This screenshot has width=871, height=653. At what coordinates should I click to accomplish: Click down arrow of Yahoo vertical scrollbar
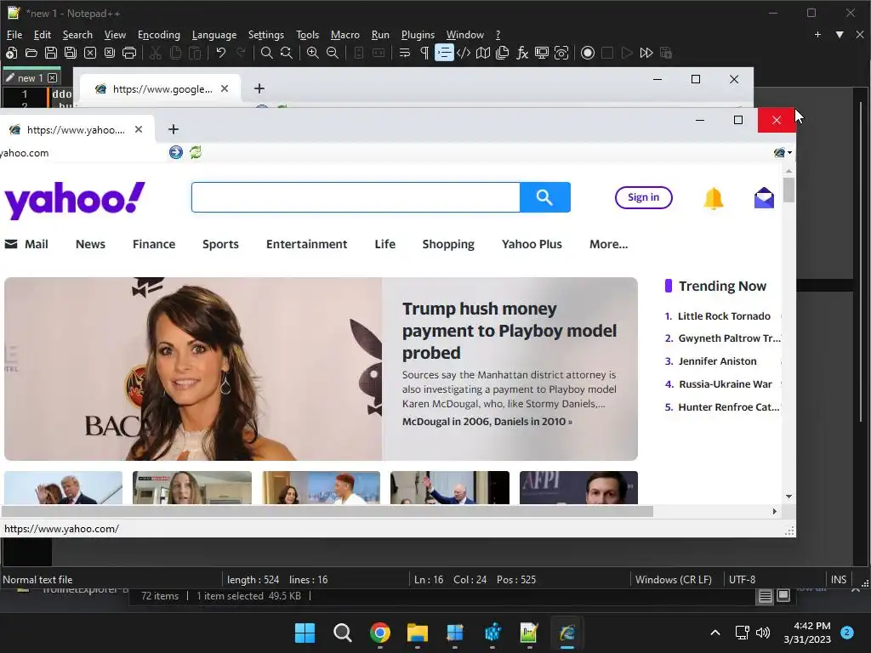click(x=788, y=497)
